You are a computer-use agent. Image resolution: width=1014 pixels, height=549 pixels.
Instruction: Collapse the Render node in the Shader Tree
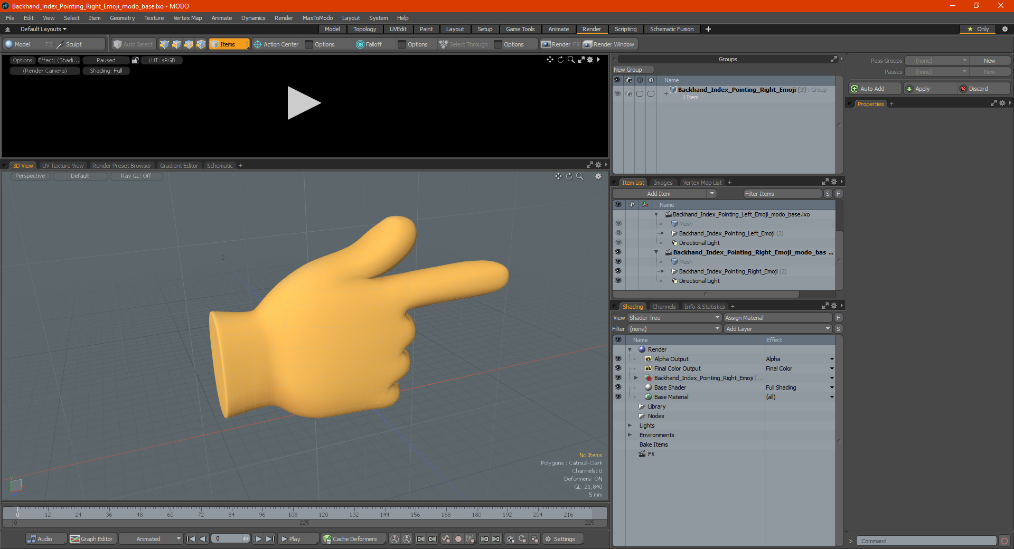point(630,349)
